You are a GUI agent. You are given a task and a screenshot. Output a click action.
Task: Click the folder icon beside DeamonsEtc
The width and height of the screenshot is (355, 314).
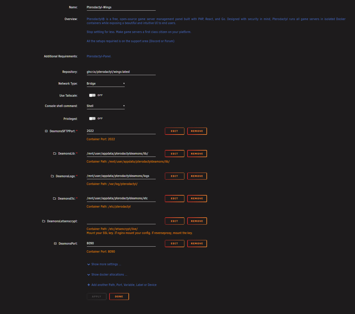tap(54, 198)
